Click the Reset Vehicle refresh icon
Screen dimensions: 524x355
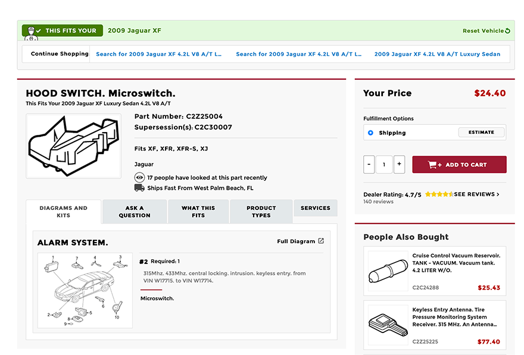[x=509, y=30]
